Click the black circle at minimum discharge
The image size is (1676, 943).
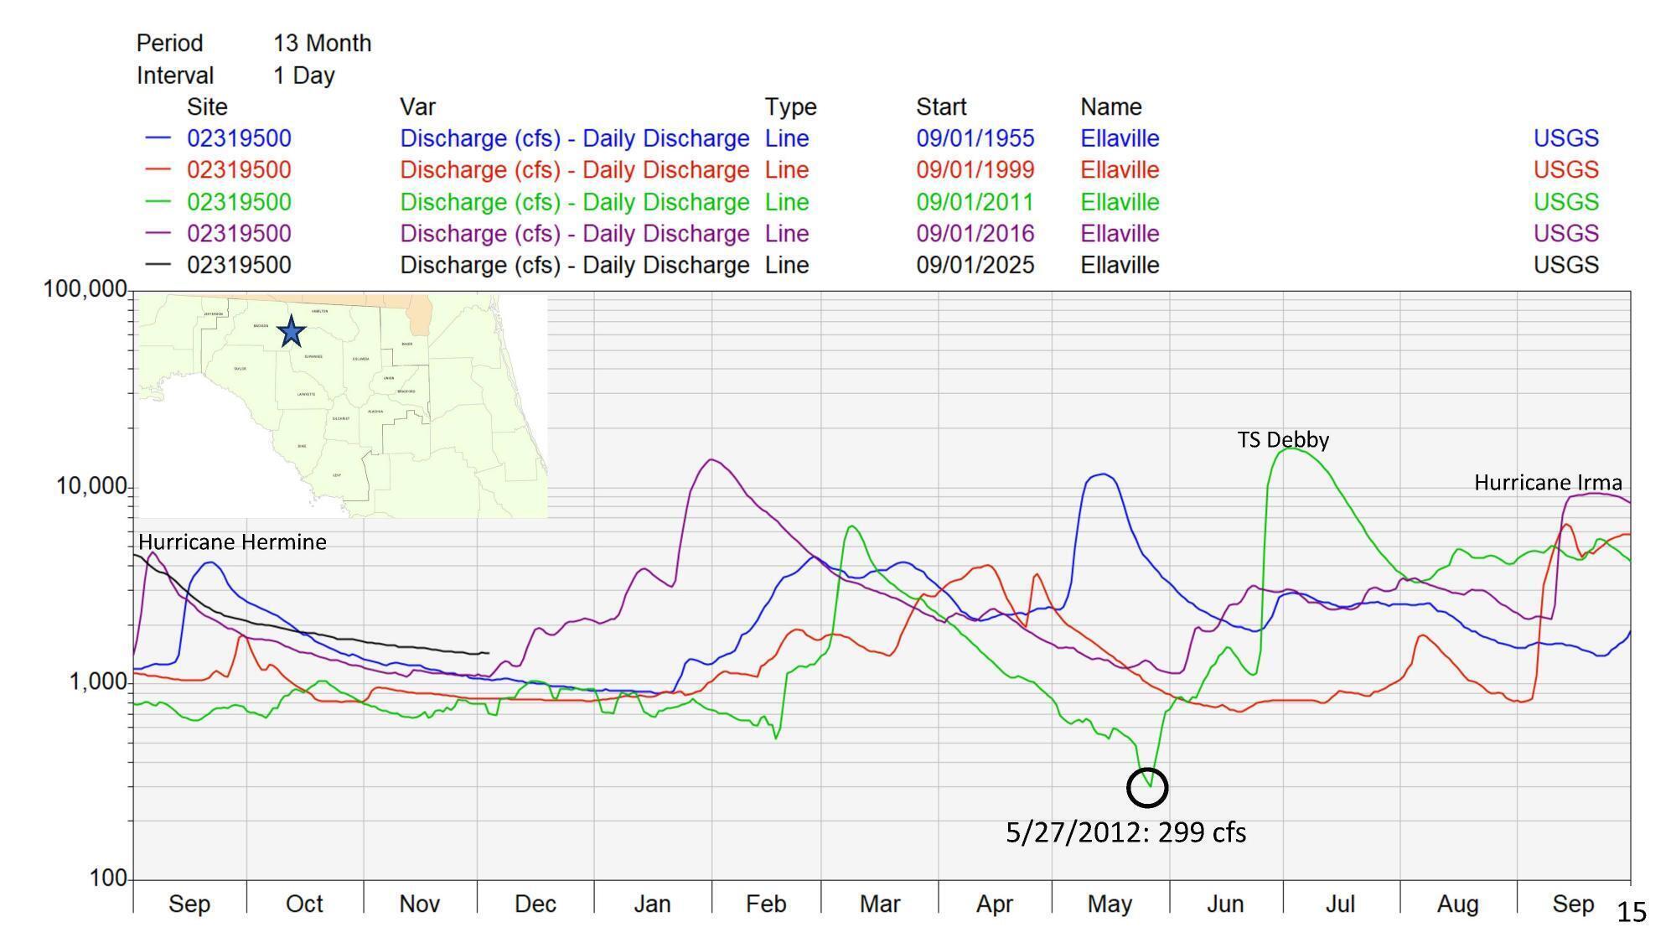[1147, 788]
